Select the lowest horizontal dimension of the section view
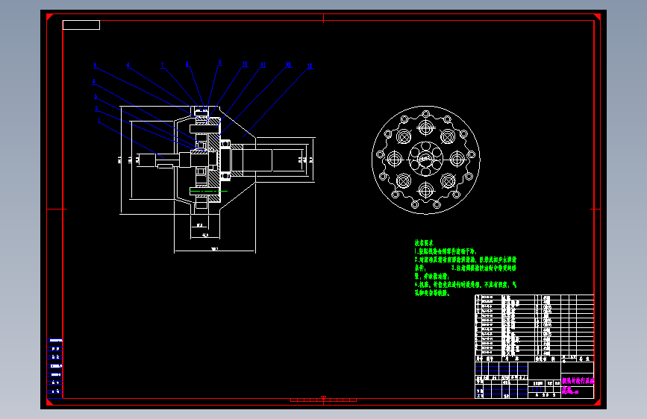 215,251
